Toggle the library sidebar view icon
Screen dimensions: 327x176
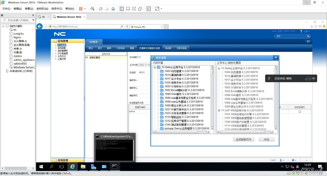click(x=122, y=9)
